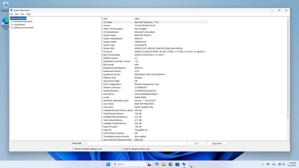The width and height of the screenshot is (299, 168).
Task: Click the BaseBoard Product row label
Action: click(x=112, y=71)
